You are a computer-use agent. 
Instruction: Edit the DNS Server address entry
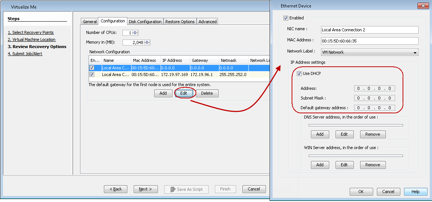[x=344, y=134]
